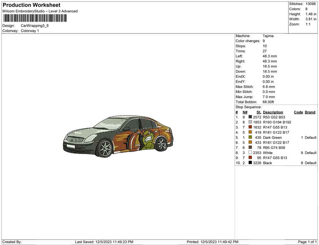Click the barcode under the worksheet title
Screen dimensions: 319x245
[x=35, y=18]
